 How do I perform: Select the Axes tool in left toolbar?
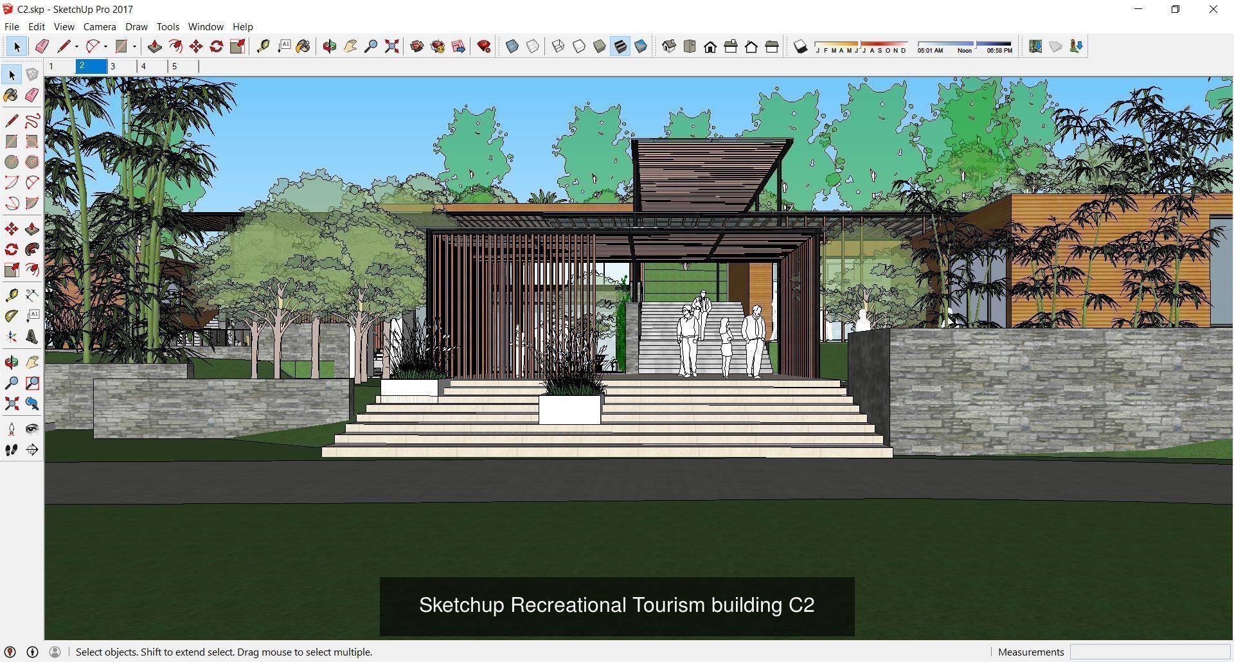pos(12,337)
